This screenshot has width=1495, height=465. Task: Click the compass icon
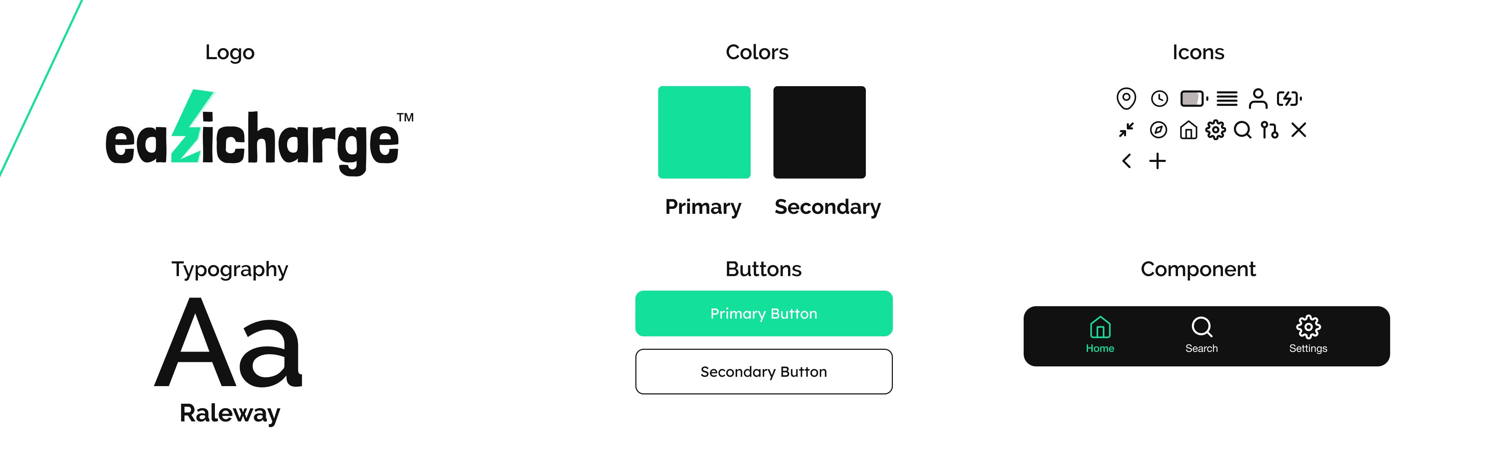1158,130
